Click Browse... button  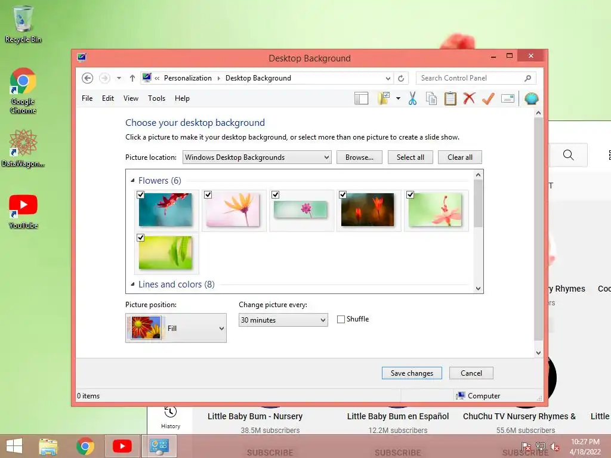pyautogui.click(x=359, y=157)
